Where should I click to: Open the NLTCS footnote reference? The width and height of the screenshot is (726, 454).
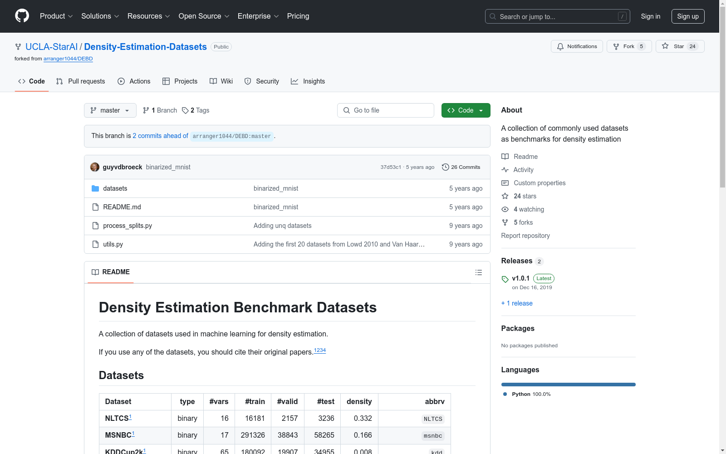[x=130, y=417]
